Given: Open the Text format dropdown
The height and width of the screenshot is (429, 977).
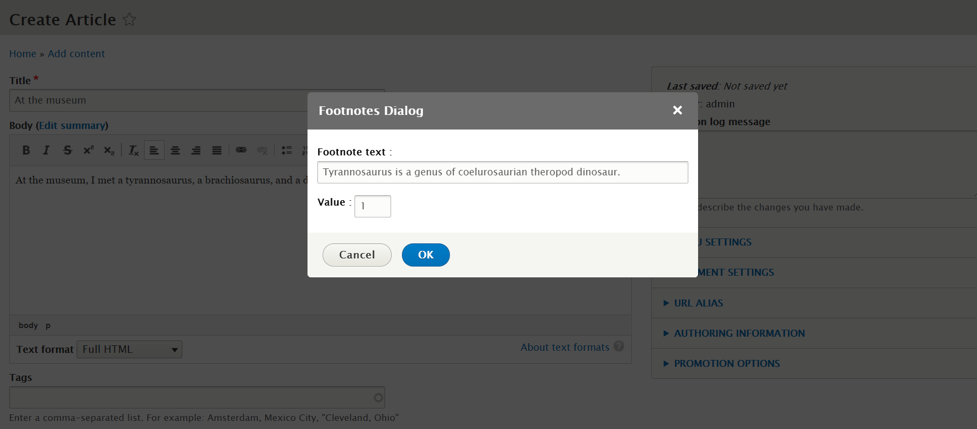Looking at the screenshot, I should [129, 349].
